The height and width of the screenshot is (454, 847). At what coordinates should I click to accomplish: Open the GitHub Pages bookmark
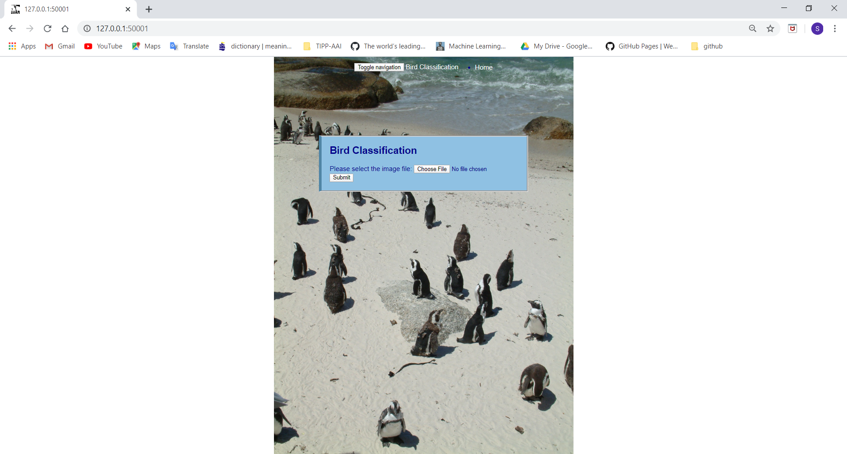[x=642, y=46]
